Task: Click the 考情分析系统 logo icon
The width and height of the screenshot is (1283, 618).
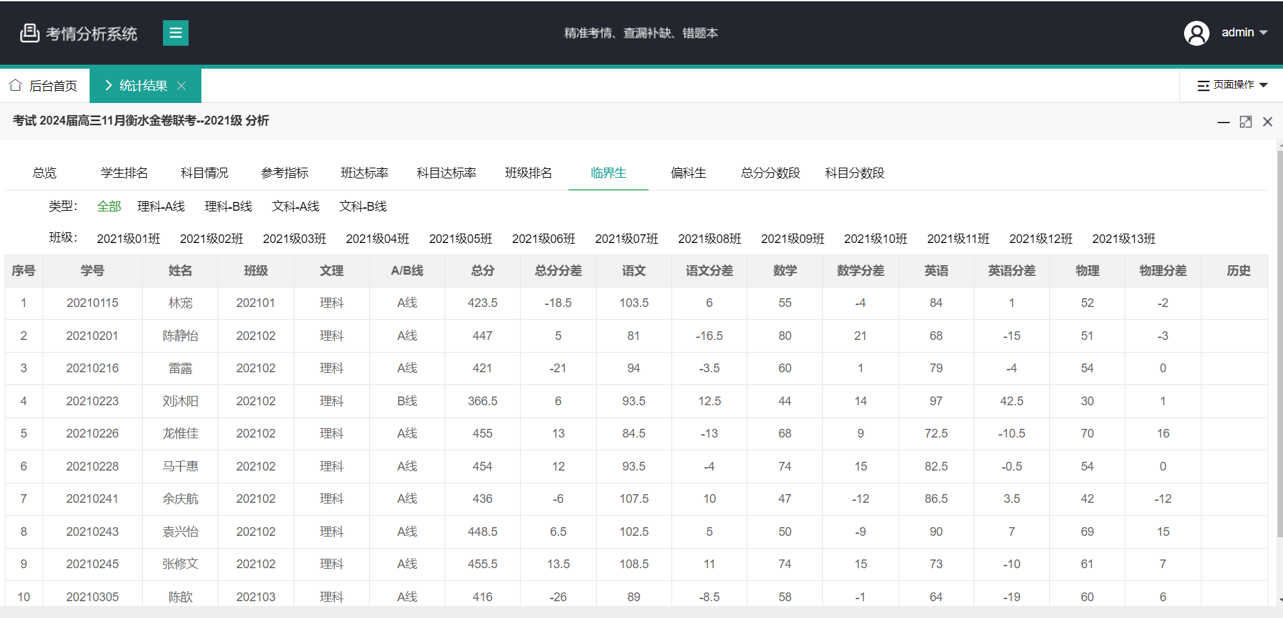Action: coord(30,33)
